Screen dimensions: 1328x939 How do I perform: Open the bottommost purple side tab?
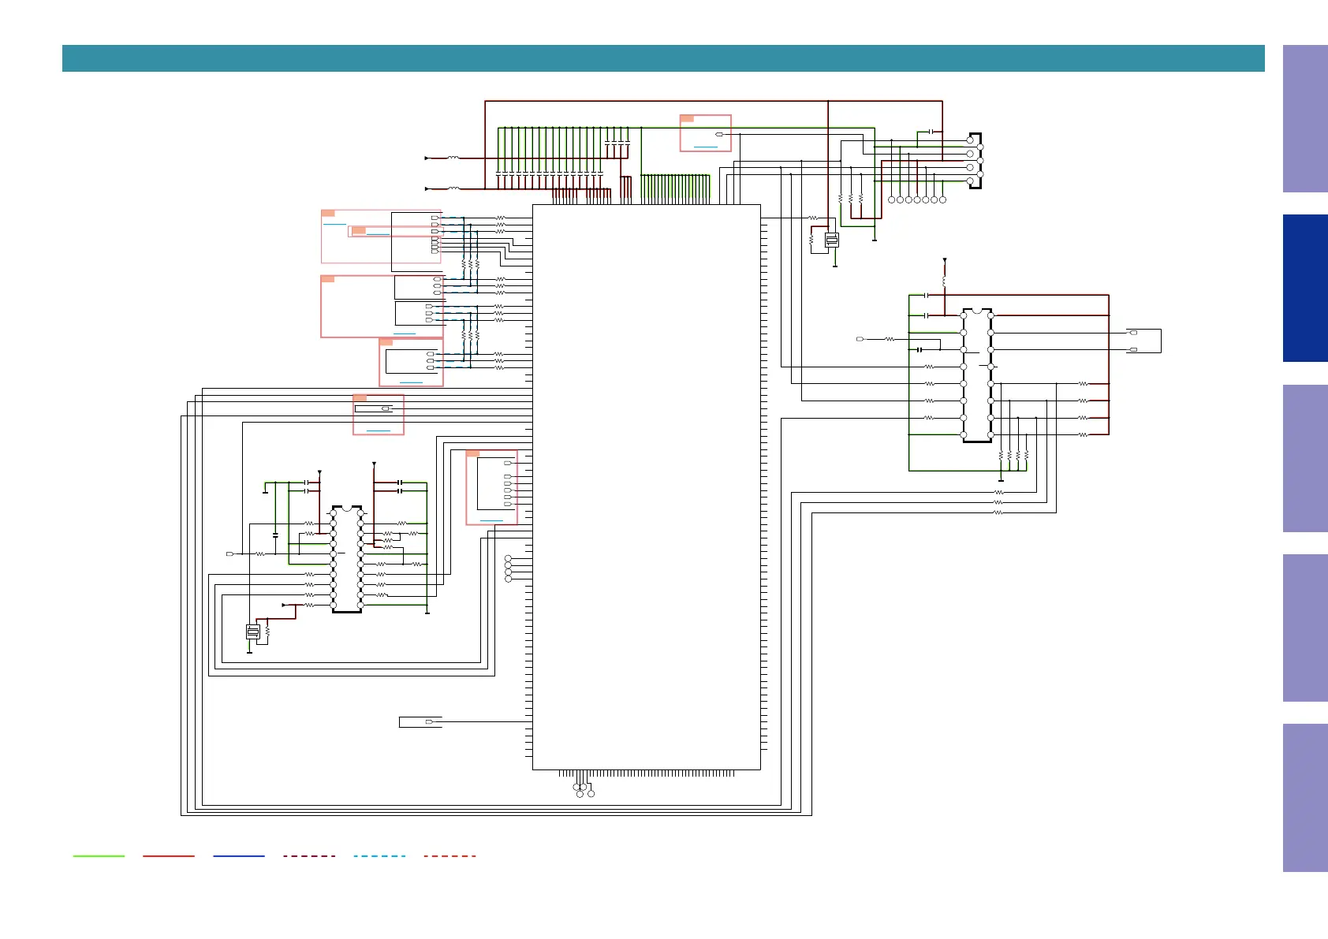(x=1305, y=798)
